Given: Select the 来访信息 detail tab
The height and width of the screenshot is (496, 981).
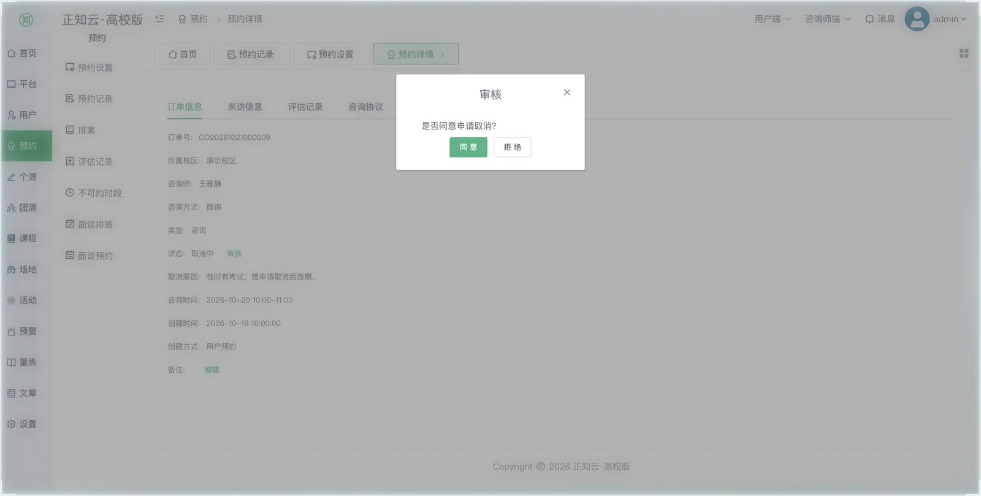Looking at the screenshot, I should (x=245, y=107).
